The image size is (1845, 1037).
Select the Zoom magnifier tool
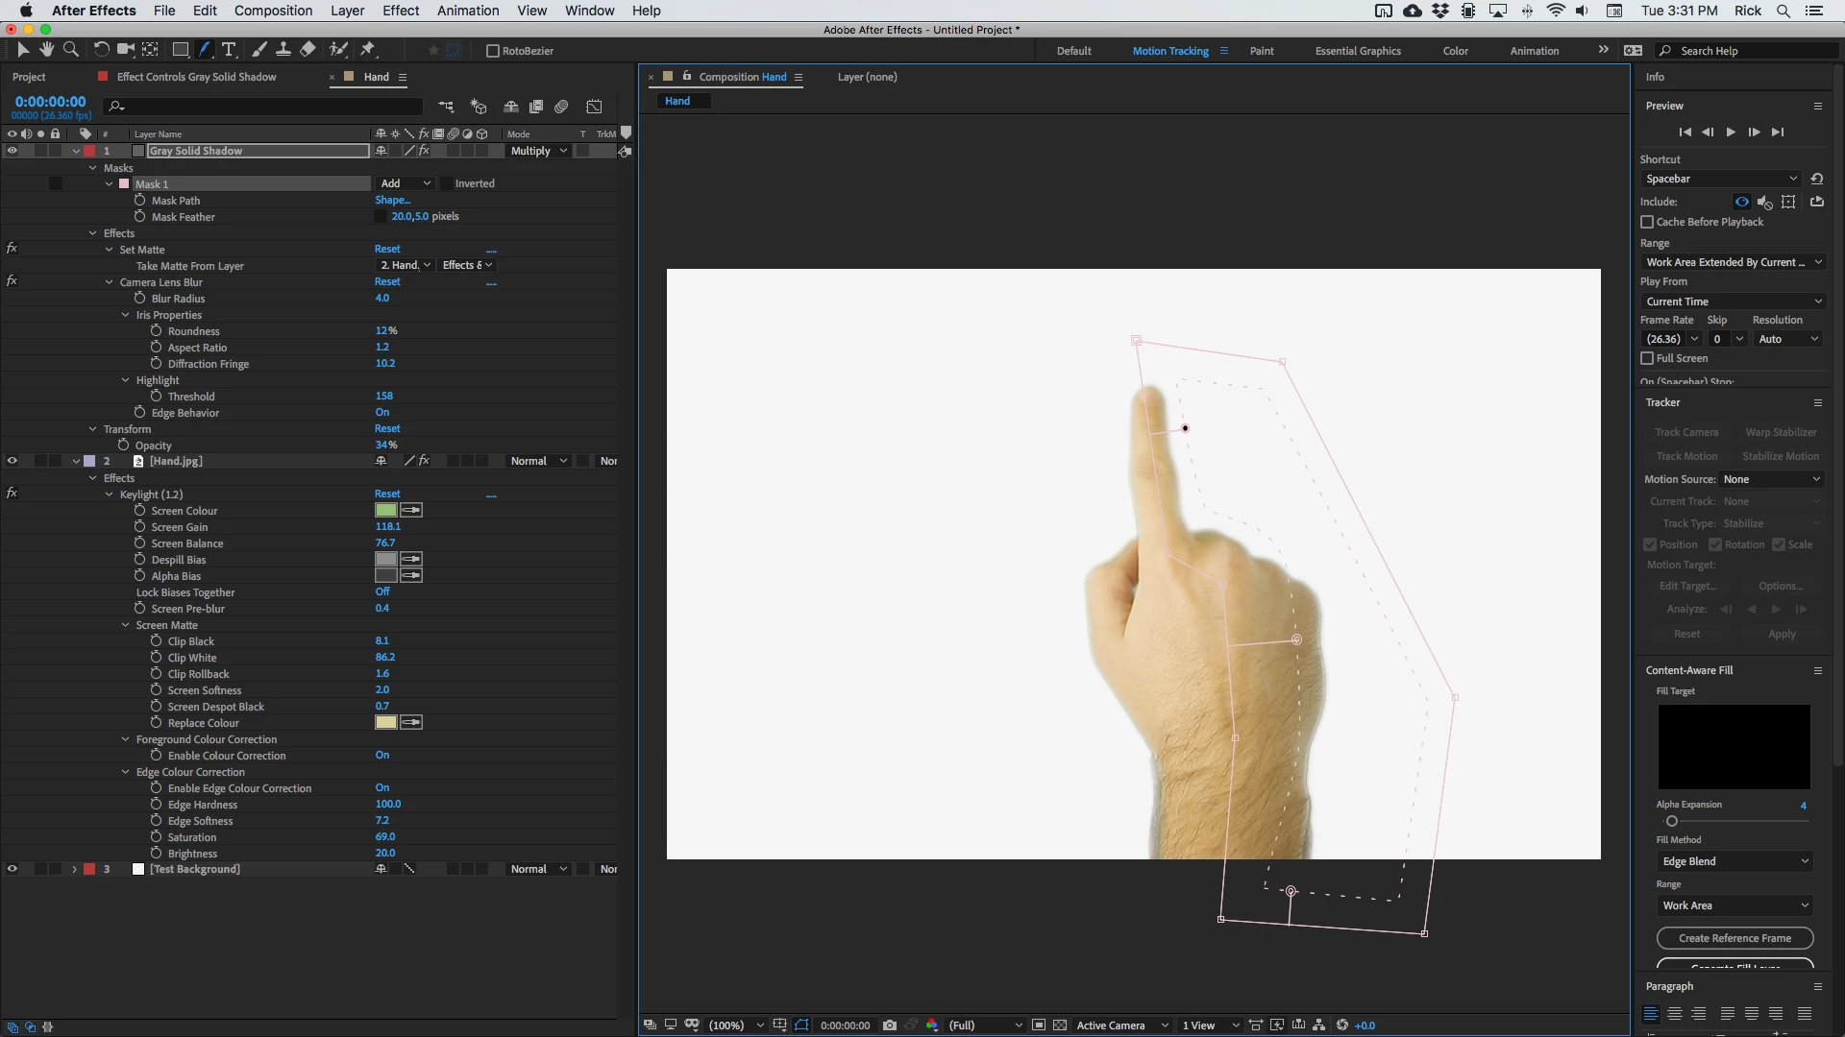pos(71,50)
